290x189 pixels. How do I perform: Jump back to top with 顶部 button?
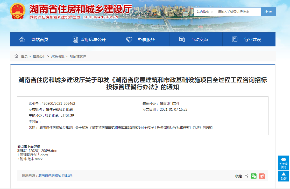(x=283, y=176)
